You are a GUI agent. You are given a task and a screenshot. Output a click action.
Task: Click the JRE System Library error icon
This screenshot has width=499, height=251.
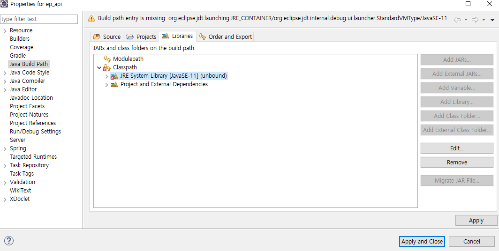(114, 76)
